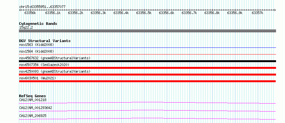Click the blue nsv1563 variant line

pos(148,48)
